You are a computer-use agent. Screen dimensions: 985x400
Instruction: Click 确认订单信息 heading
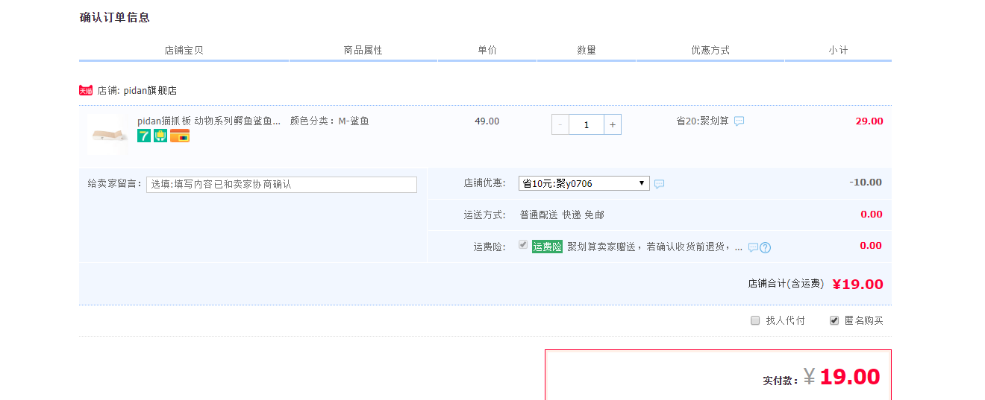[115, 17]
